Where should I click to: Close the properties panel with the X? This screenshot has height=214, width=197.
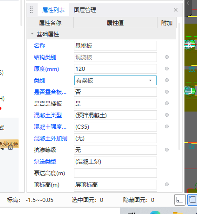pyautogui.click(x=176, y=10)
